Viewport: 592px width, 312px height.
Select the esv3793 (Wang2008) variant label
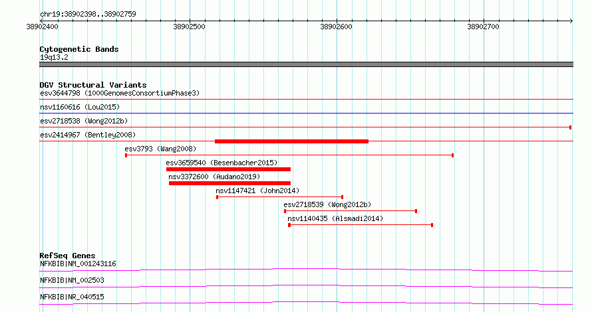click(160, 149)
